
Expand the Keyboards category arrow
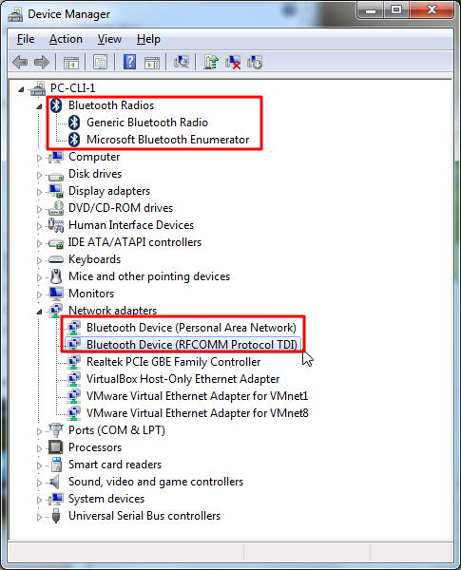click(x=39, y=260)
